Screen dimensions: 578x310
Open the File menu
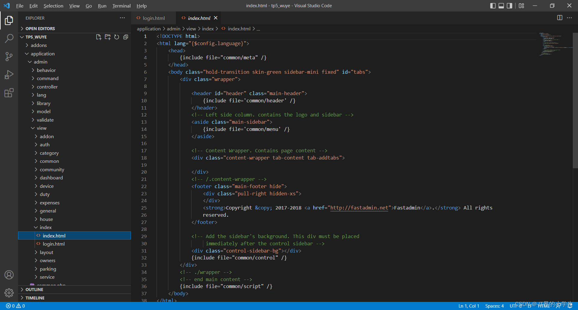[x=20, y=6]
